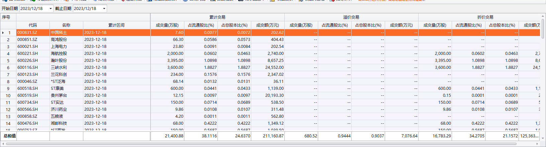Click the vertical scrollbar up arrow

[543, 16]
